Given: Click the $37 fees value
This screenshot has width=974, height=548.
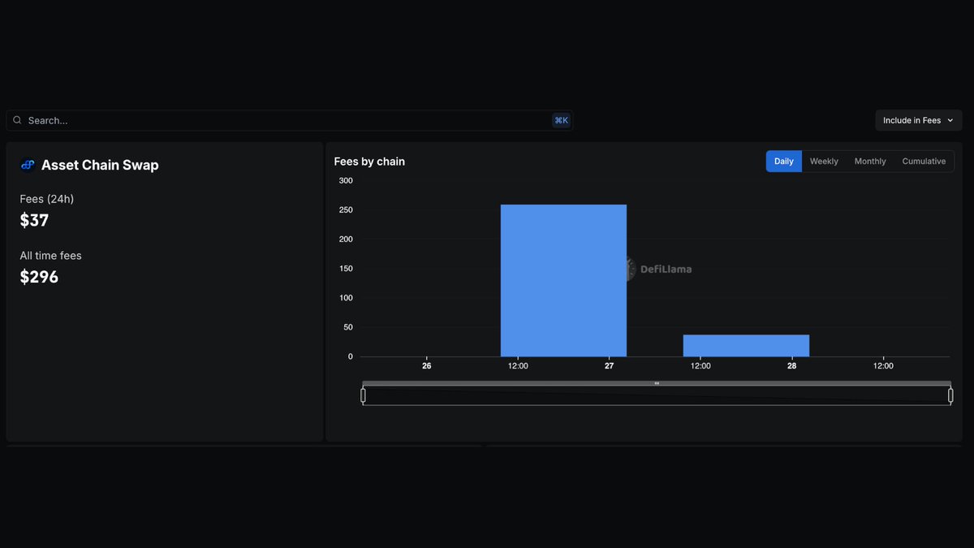Looking at the screenshot, I should tap(34, 220).
